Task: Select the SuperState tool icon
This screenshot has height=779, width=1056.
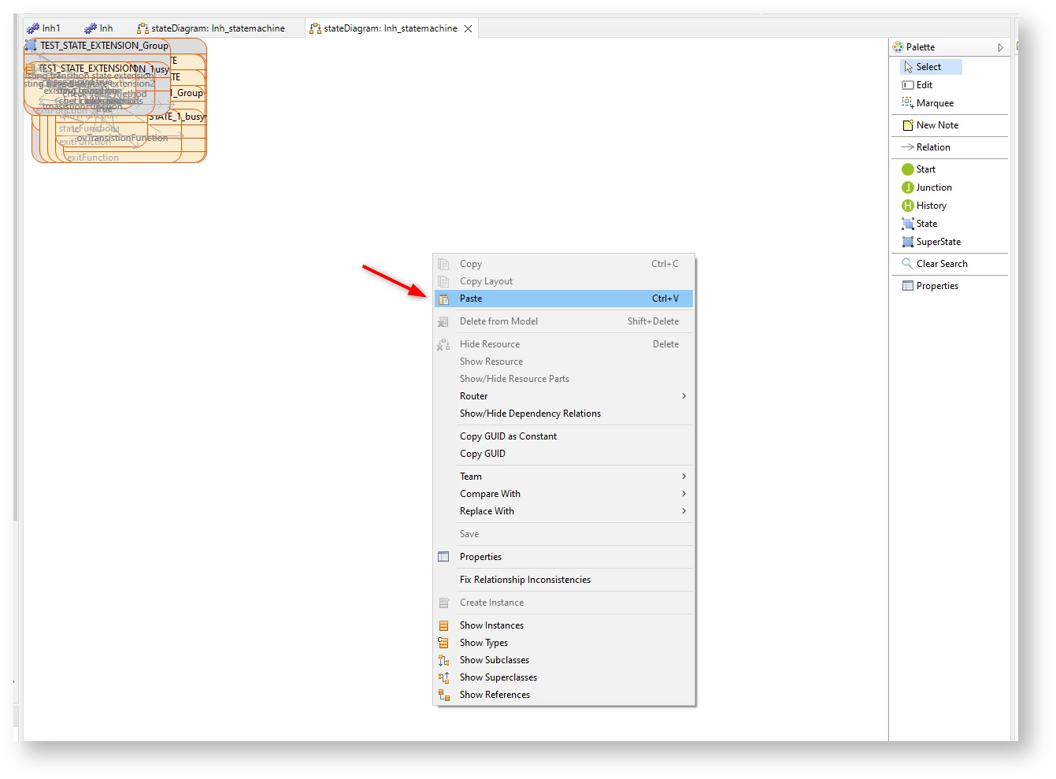Action: coord(907,242)
